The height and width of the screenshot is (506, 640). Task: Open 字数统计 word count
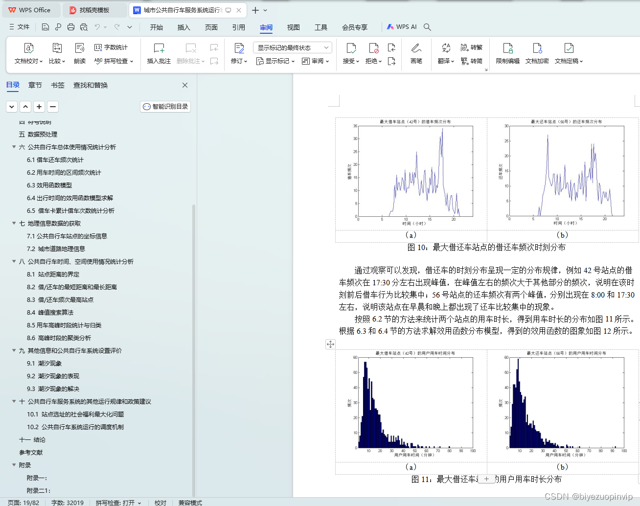click(x=111, y=47)
